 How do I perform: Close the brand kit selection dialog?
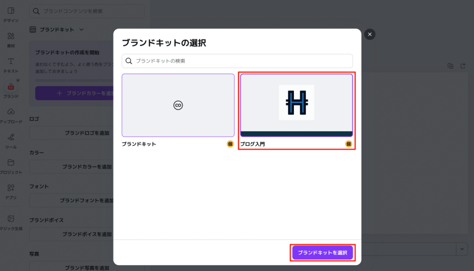(369, 34)
